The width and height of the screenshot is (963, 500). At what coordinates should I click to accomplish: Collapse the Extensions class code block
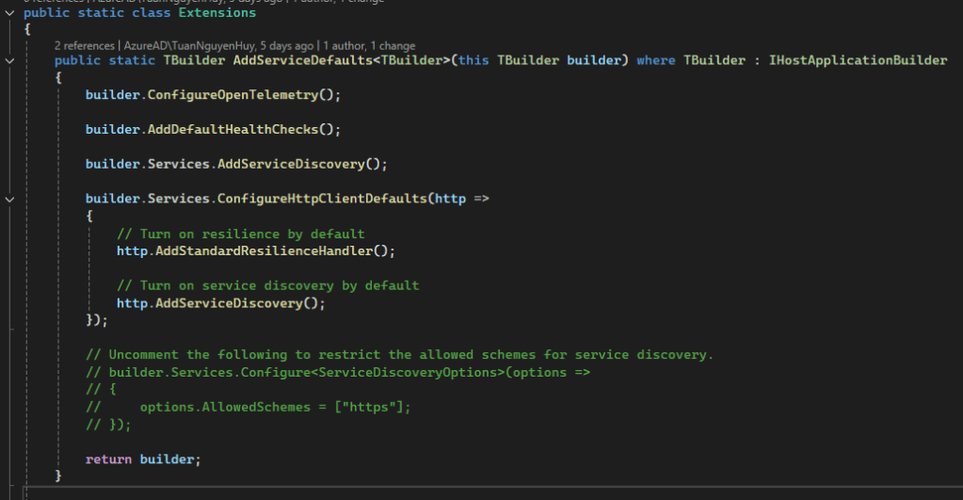tap(9, 13)
